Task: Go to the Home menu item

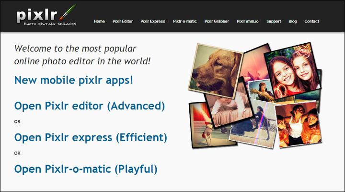Action: (x=99, y=22)
